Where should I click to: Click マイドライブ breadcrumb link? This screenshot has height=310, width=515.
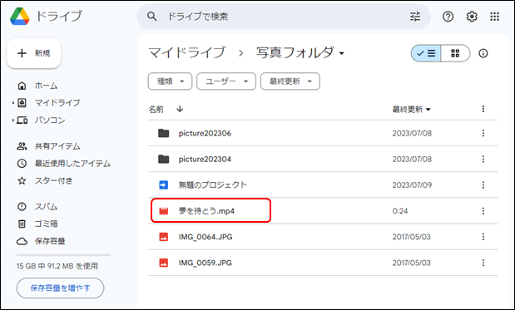[x=187, y=53]
